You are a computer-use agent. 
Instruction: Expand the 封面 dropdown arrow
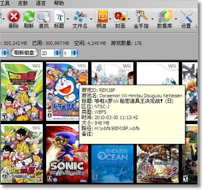pos(129,19)
